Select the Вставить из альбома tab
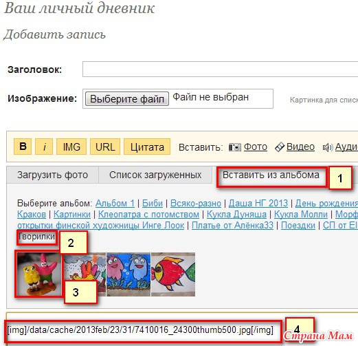 (271, 175)
